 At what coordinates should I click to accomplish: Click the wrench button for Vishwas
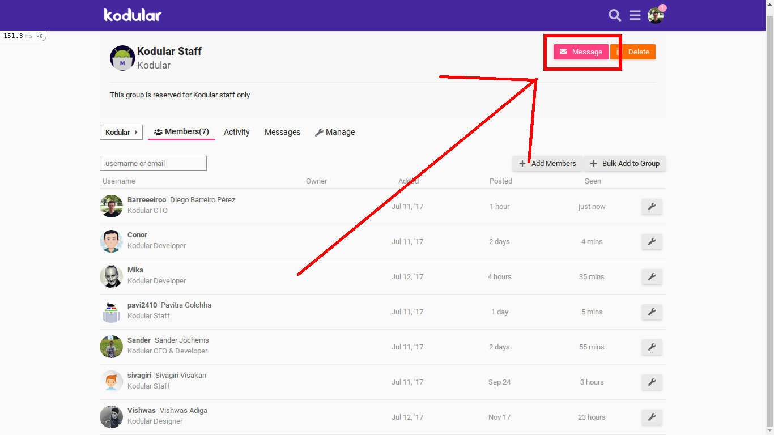(652, 417)
